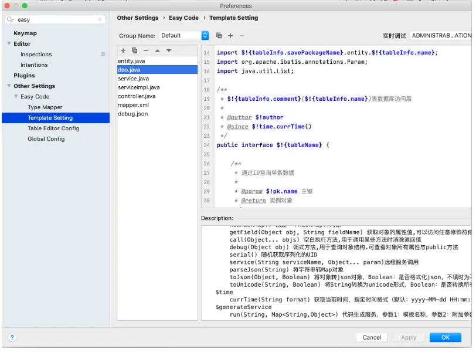Click the Cancel button
The height and width of the screenshot is (356, 476).
pos(372,337)
